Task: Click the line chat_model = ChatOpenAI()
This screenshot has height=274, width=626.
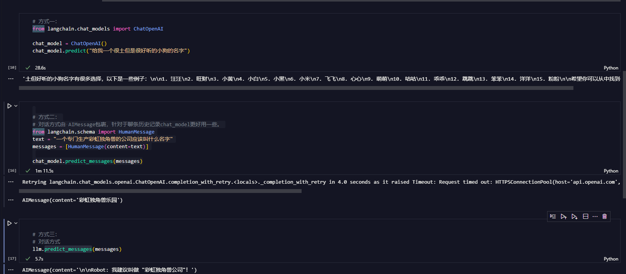Action: [70, 44]
